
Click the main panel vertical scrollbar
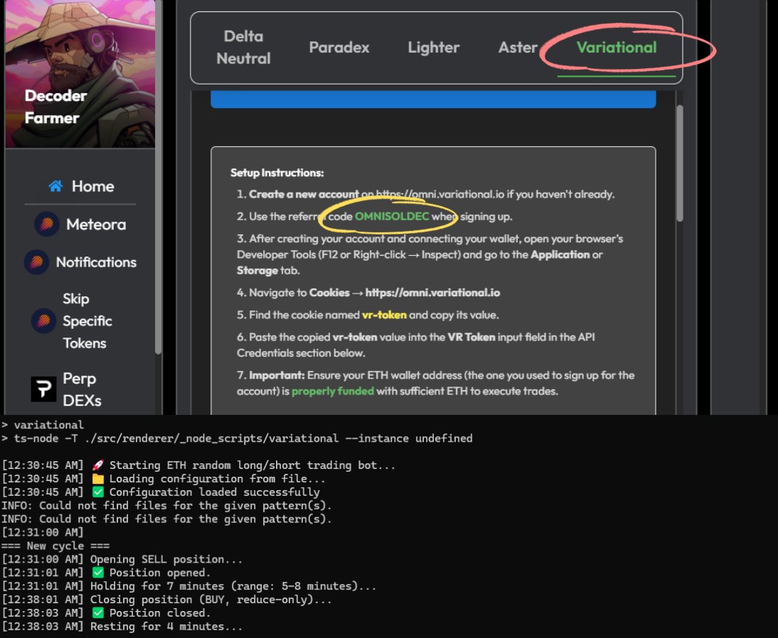[680, 163]
